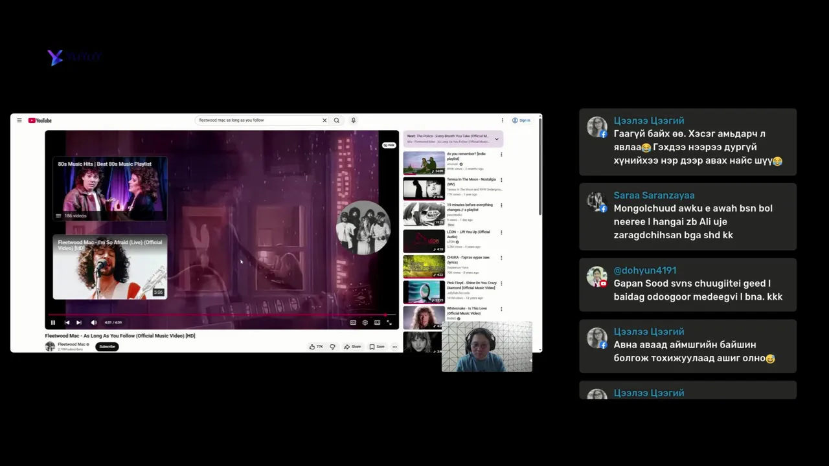Viewport: 829px width, 466px height.
Task: Click the Fleetwood Mac channel name
Action: click(72, 344)
